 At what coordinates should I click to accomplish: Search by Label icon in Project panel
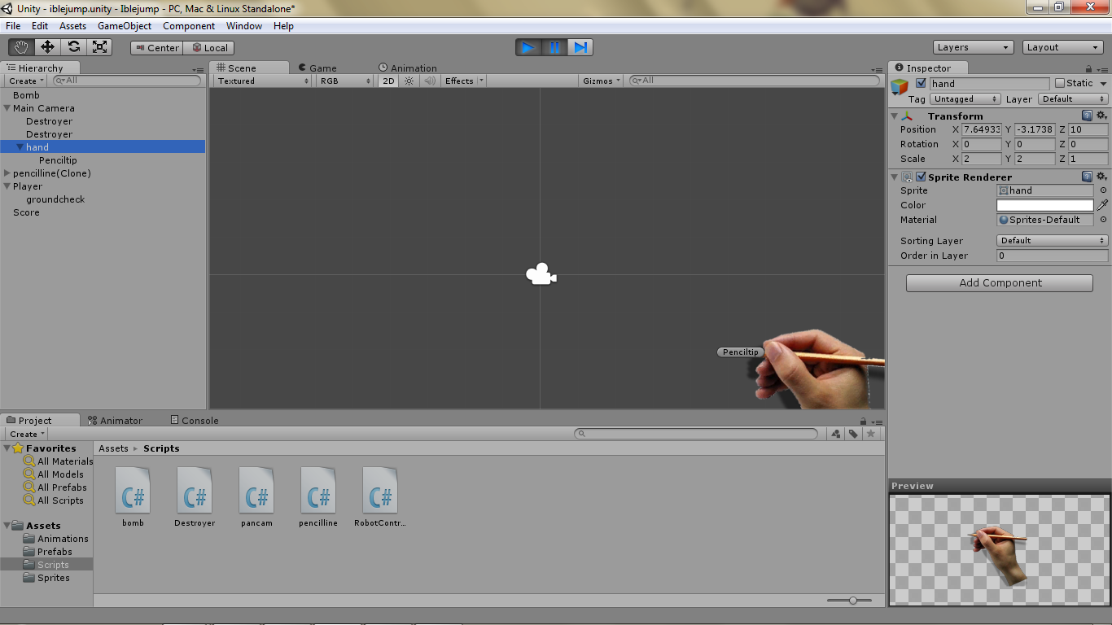[x=852, y=434]
